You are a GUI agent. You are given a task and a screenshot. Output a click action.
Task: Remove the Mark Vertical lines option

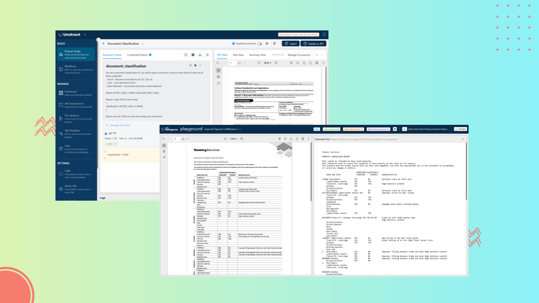point(362,129)
